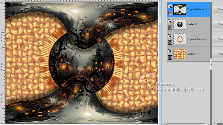The height and width of the screenshot is (125, 223).
Task: Open blend mode dropdown for Raster 2
Action: 218,24
